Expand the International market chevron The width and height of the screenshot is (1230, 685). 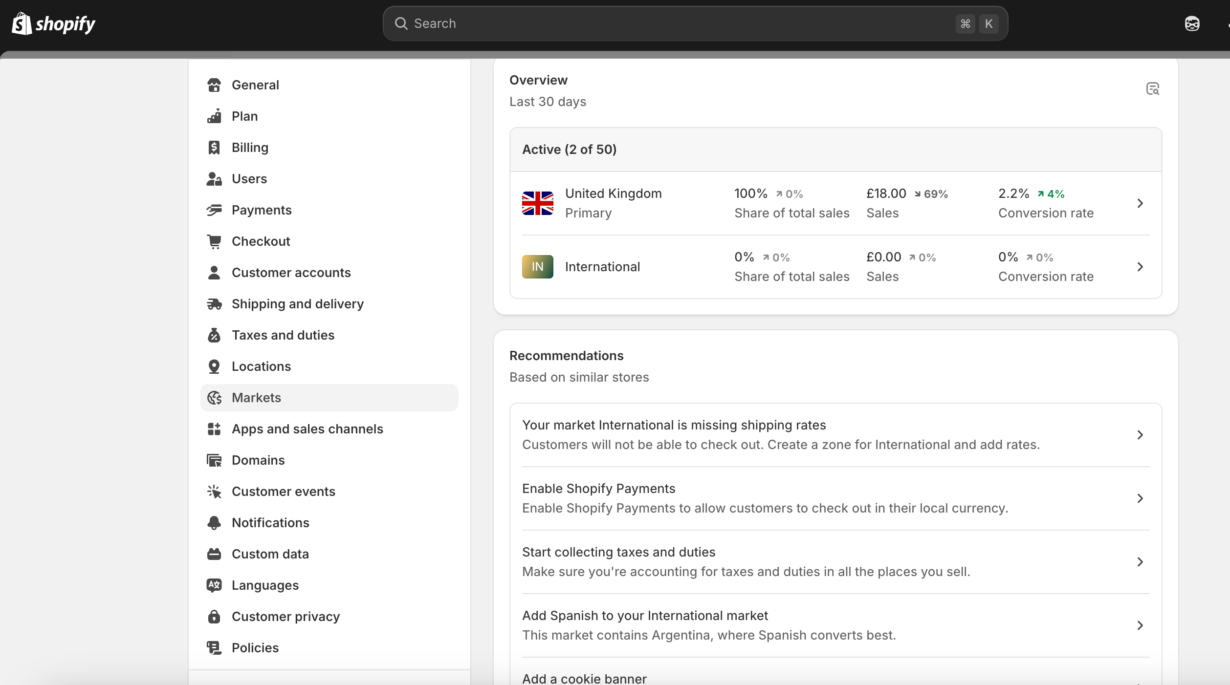(x=1140, y=267)
